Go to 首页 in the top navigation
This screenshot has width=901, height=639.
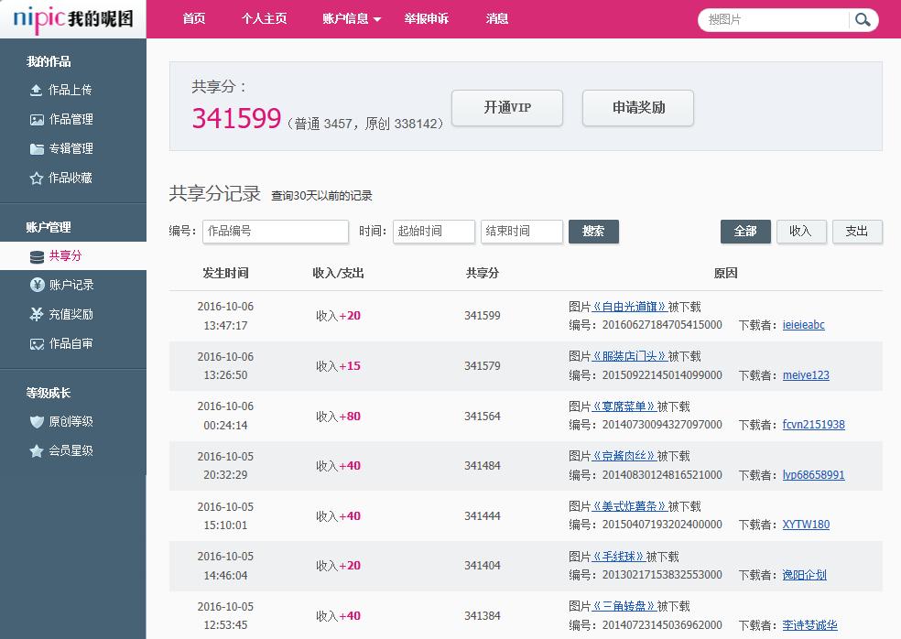click(193, 18)
